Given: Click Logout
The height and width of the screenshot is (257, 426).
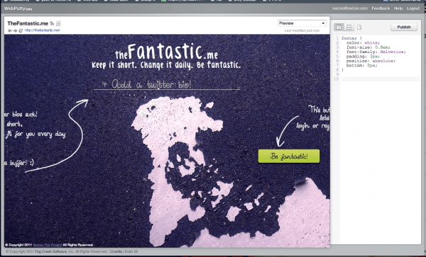Looking at the screenshot, I should [x=413, y=8].
